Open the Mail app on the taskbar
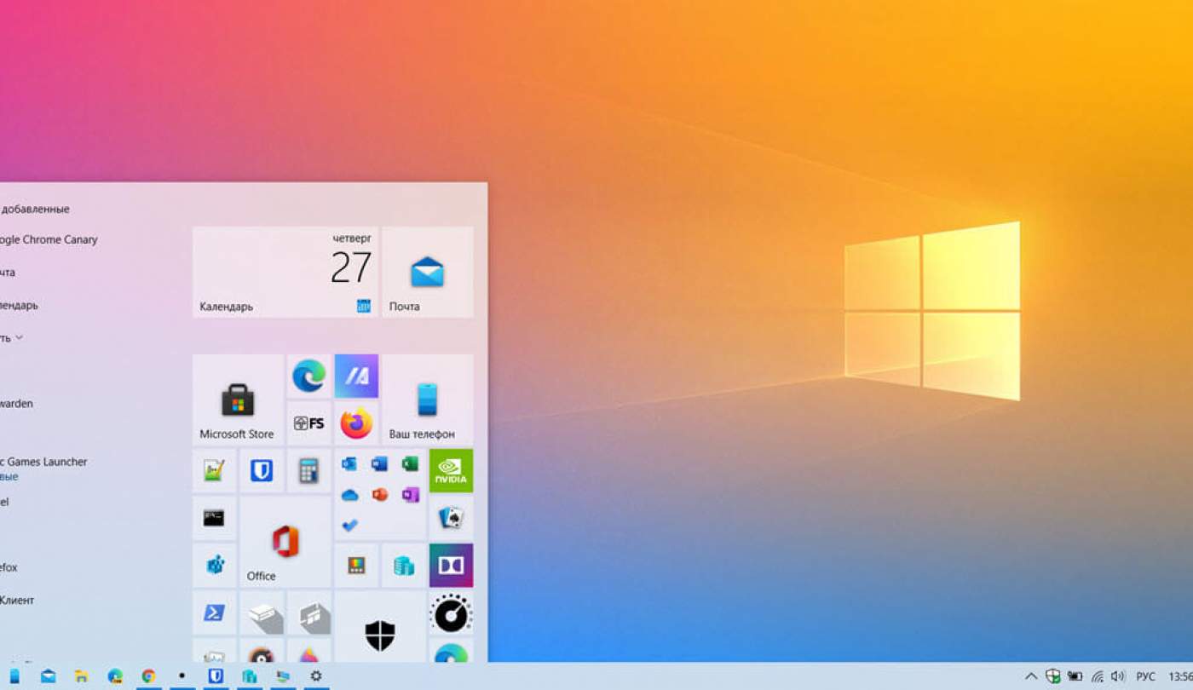The image size is (1193, 690). point(48,676)
